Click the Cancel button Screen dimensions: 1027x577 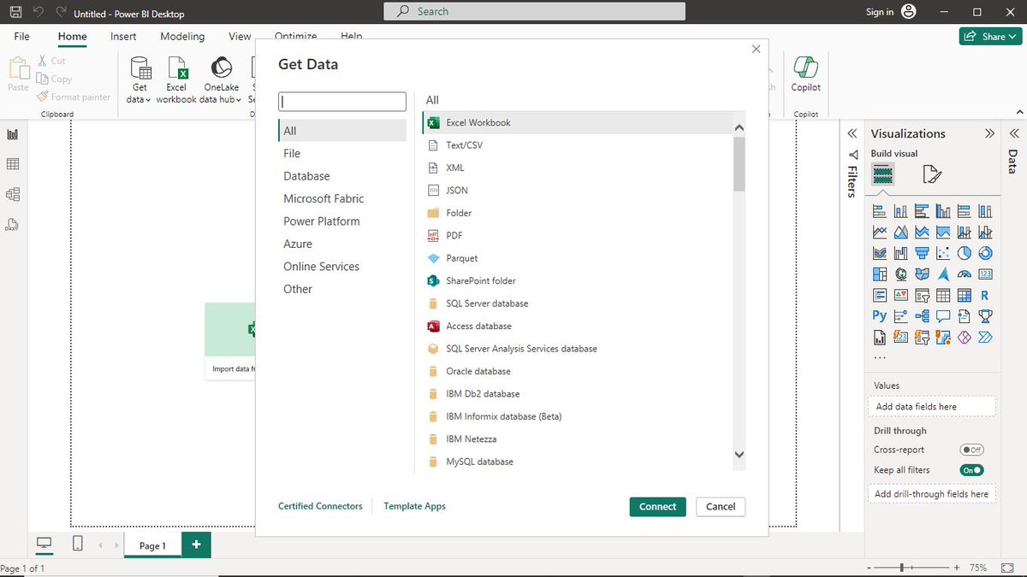(721, 507)
